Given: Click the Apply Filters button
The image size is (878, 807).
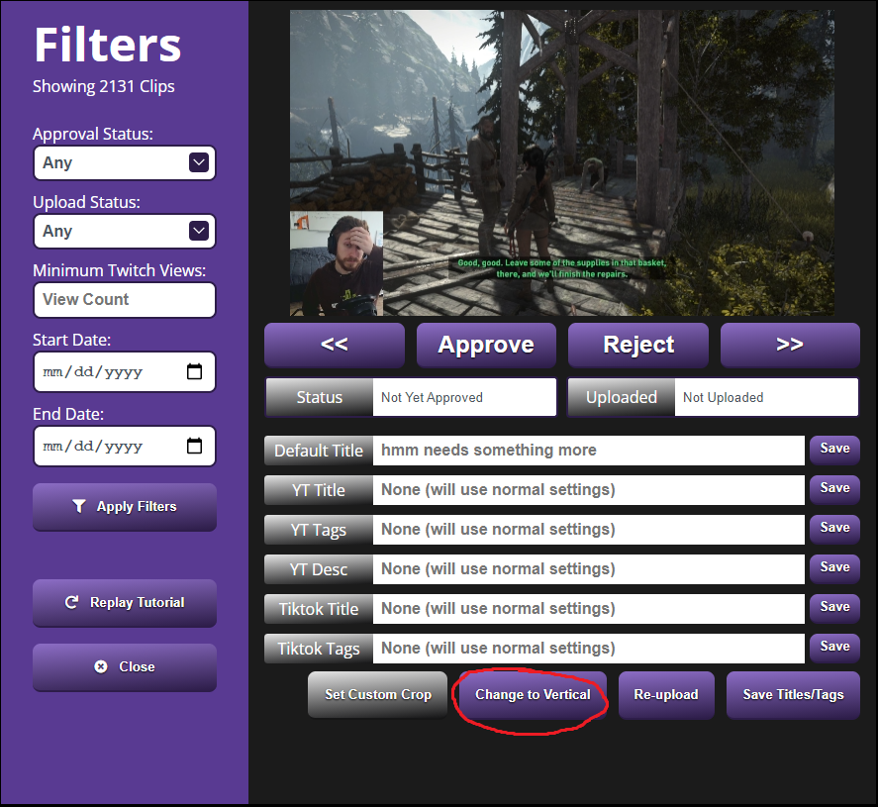Looking at the screenshot, I should click(x=125, y=507).
